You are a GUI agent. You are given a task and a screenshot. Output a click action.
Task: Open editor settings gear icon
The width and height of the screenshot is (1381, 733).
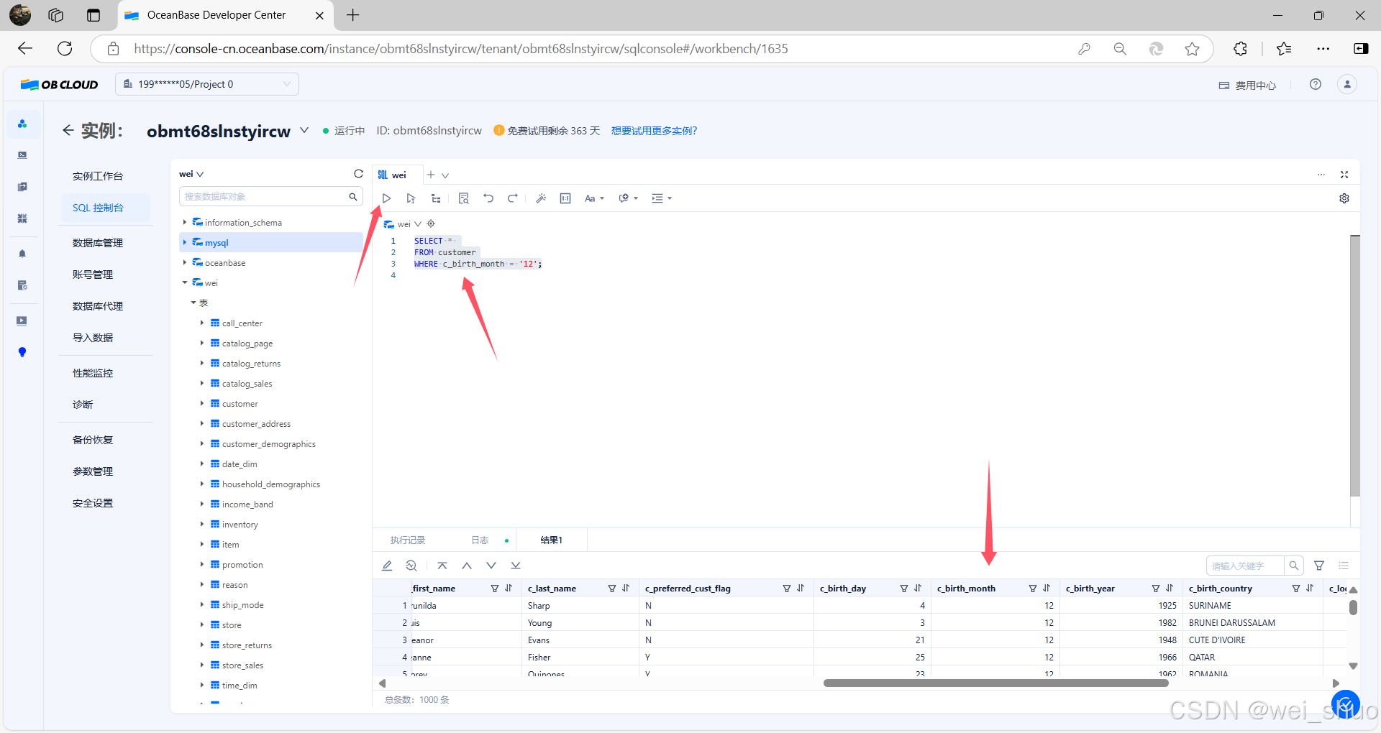[1344, 198]
